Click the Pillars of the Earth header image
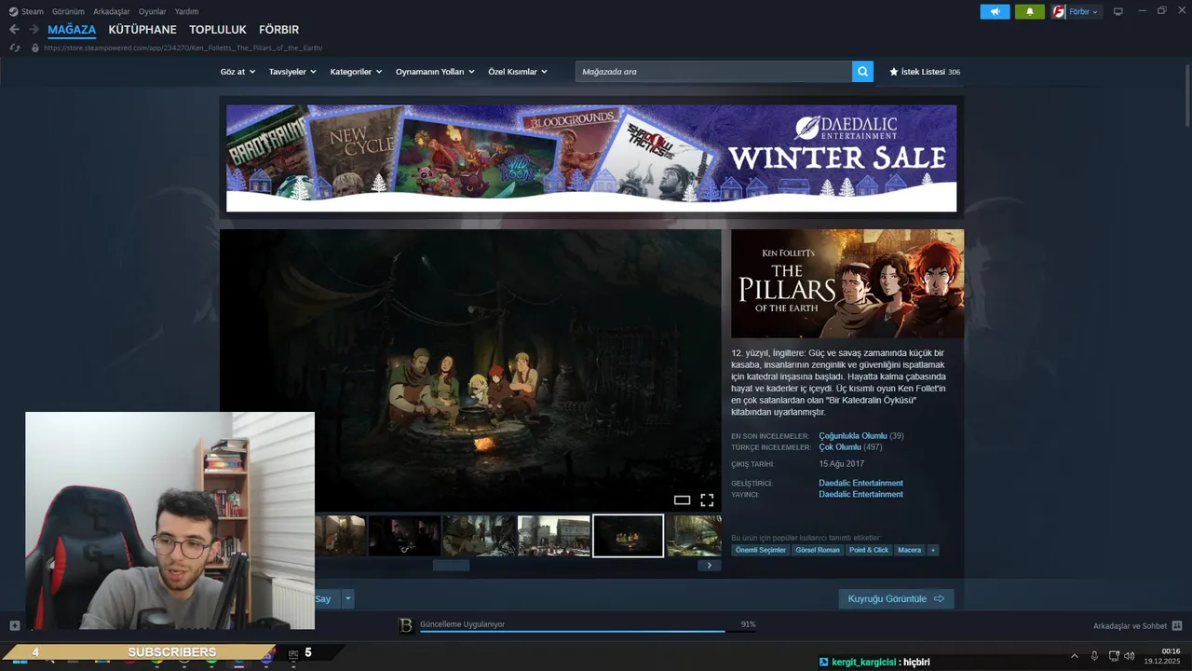Screen dimensions: 1192x671 coord(847,283)
